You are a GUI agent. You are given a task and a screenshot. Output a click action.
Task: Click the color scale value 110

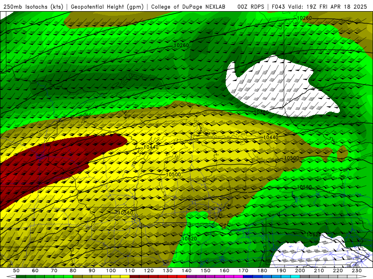(130, 271)
